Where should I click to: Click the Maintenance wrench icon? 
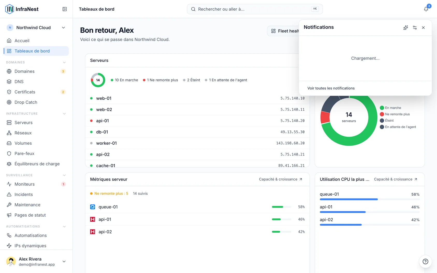tap(9, 205)
